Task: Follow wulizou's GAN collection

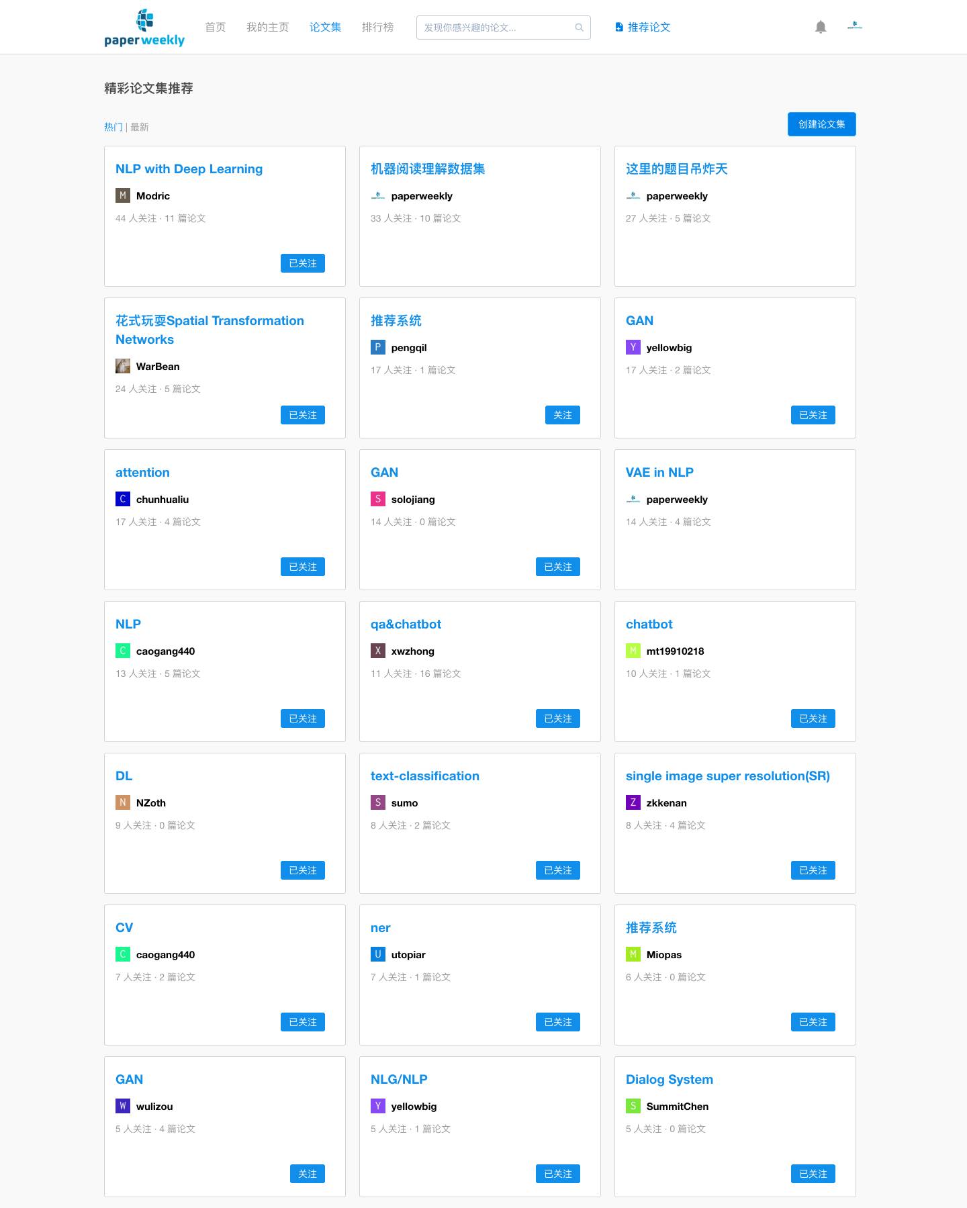Action: (308, 1174)
